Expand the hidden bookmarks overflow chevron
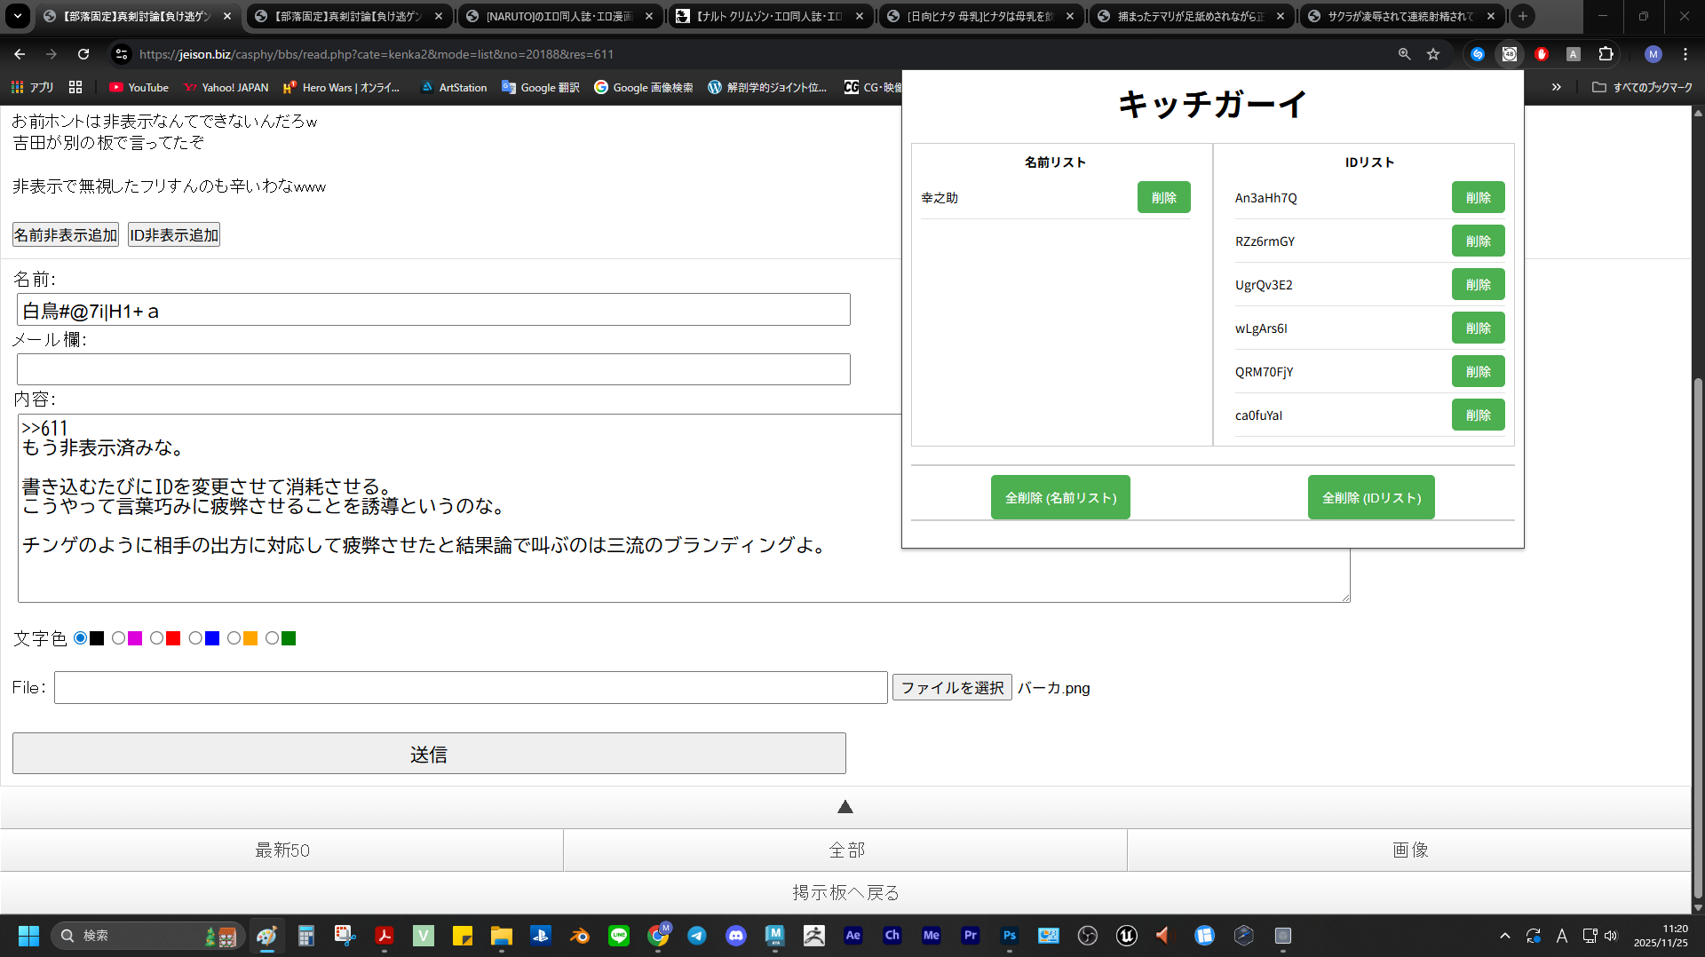This screenshot has width=1705, height=957. coord(1556,87)
